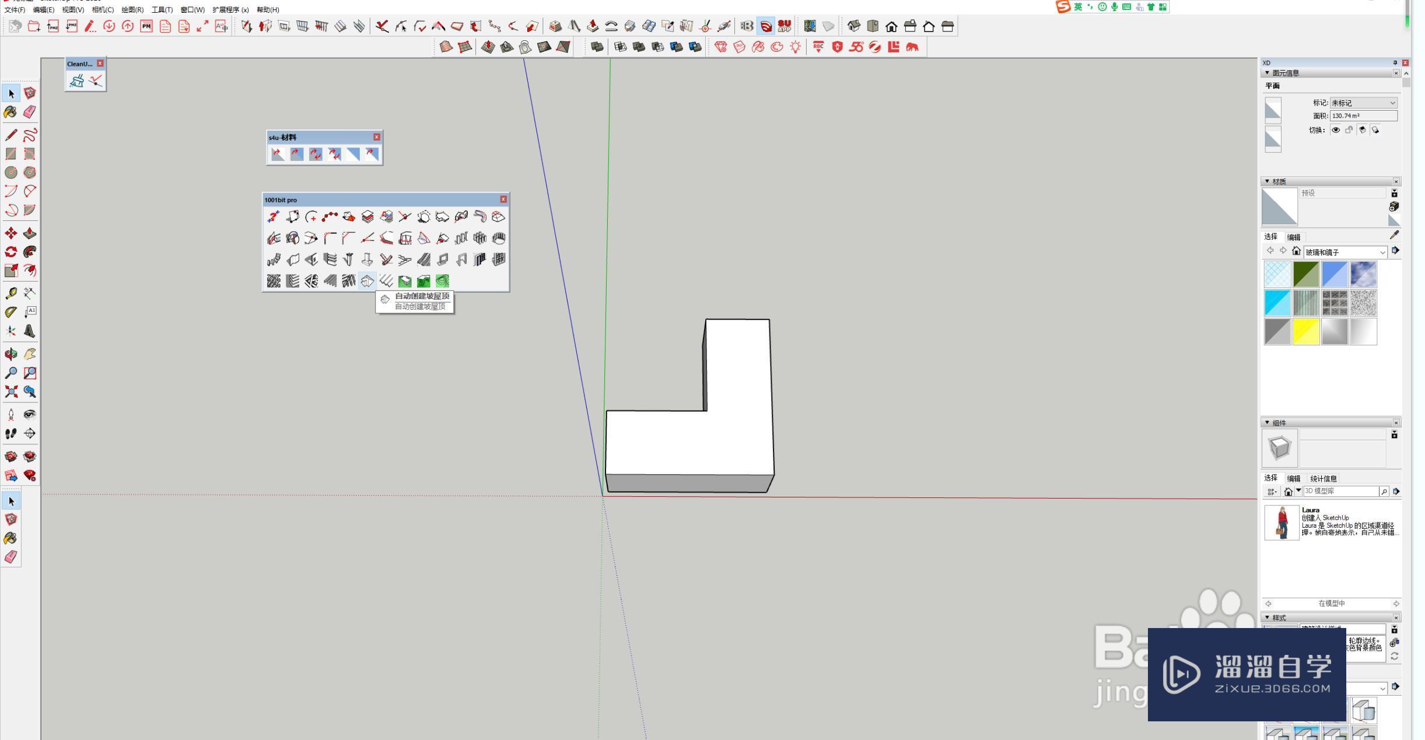Click the home icon in materials browser

(x=1296, y=251)
